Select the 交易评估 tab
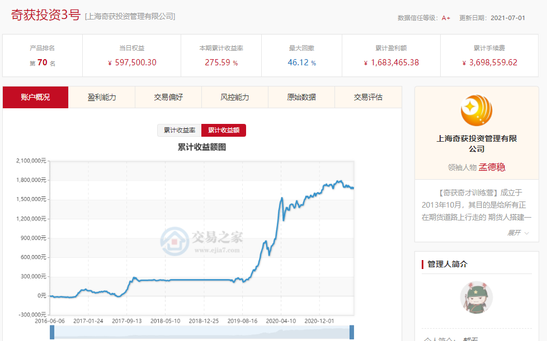Viewport: 547px width, 341px height. (368, 97)
